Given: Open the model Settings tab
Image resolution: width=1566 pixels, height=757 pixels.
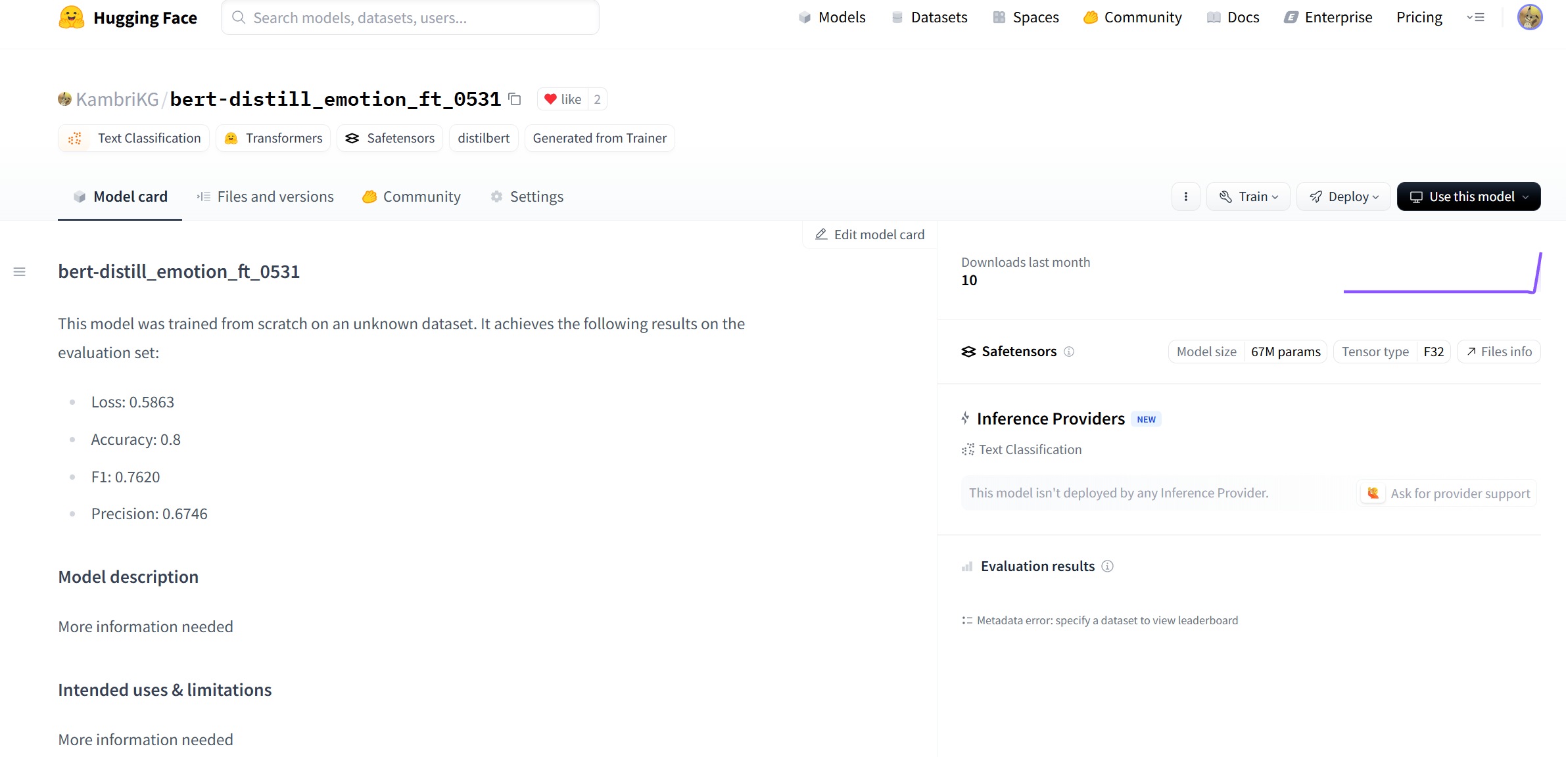Looking at the screenshot, I should point(527,196).
